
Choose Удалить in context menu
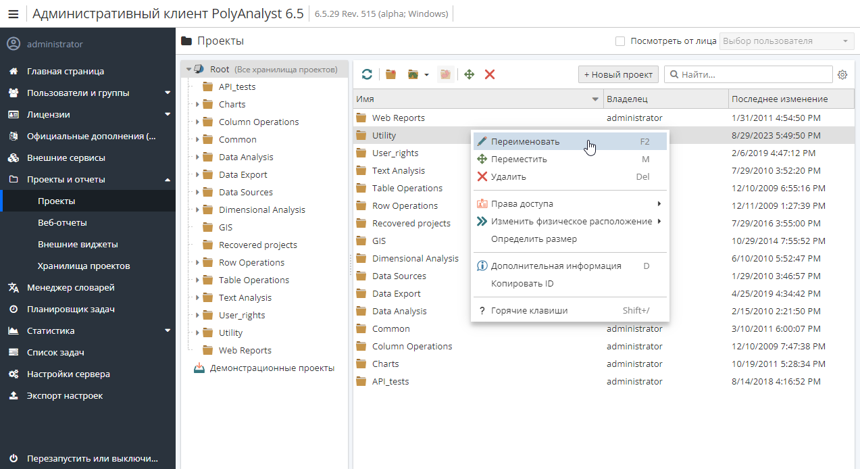[570, 177]
